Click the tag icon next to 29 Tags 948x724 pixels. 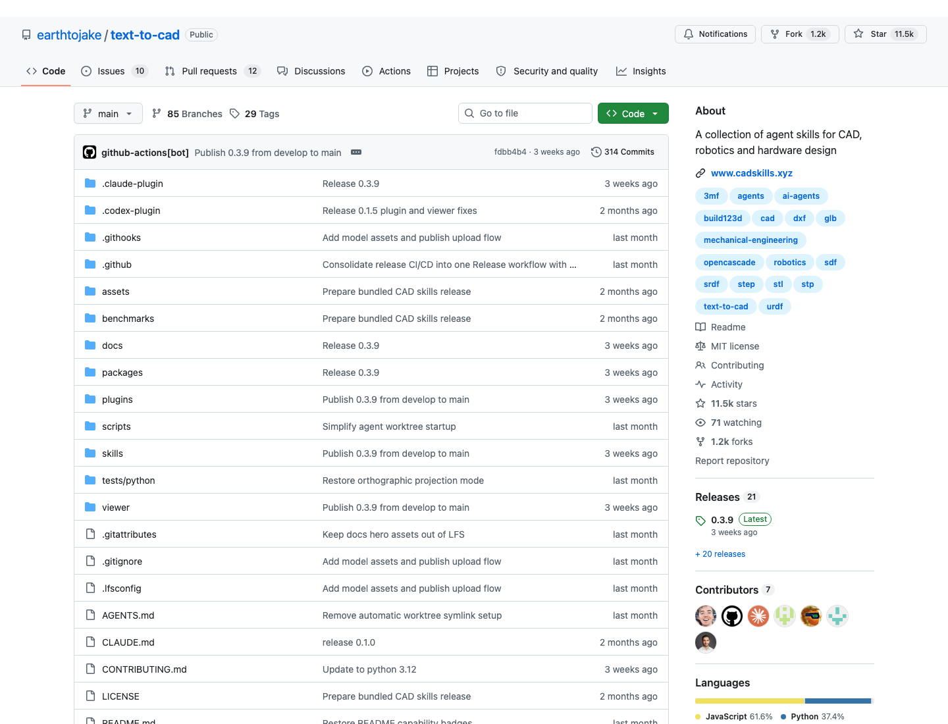234,114
